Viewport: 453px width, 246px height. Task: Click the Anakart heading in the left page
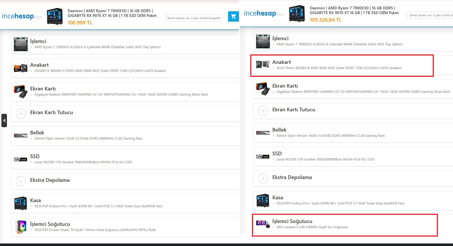[x=39, y=65]
